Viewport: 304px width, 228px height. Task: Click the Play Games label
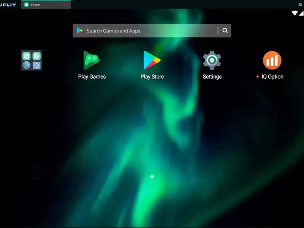(92, 77)
